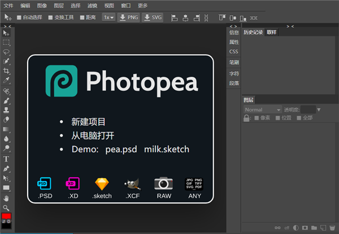Click the delete layer trash icon
Image resolution: width=339 pixels, height=234 pixels.
[x=332, y=228]
